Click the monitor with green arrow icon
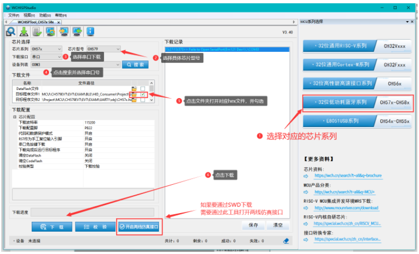Image resolution: width=419 pixels, height=254 pixels. click(77, 32)
